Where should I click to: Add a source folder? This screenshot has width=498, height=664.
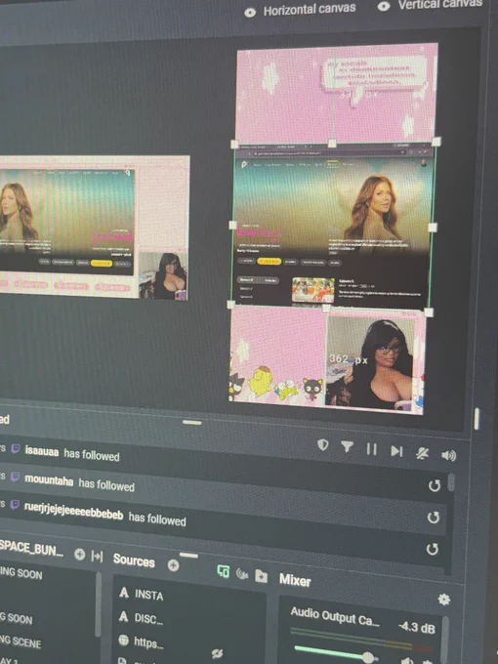click(x=262, y=576)
